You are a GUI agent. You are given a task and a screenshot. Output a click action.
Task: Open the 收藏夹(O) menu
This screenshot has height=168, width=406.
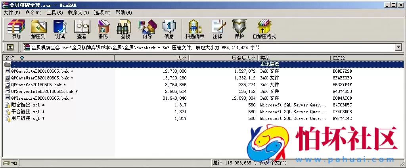click(79, 13)
